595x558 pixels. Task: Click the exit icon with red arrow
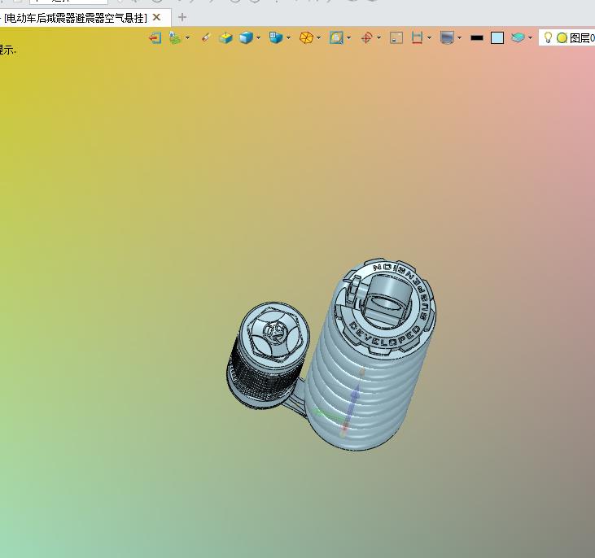[155, 38]
